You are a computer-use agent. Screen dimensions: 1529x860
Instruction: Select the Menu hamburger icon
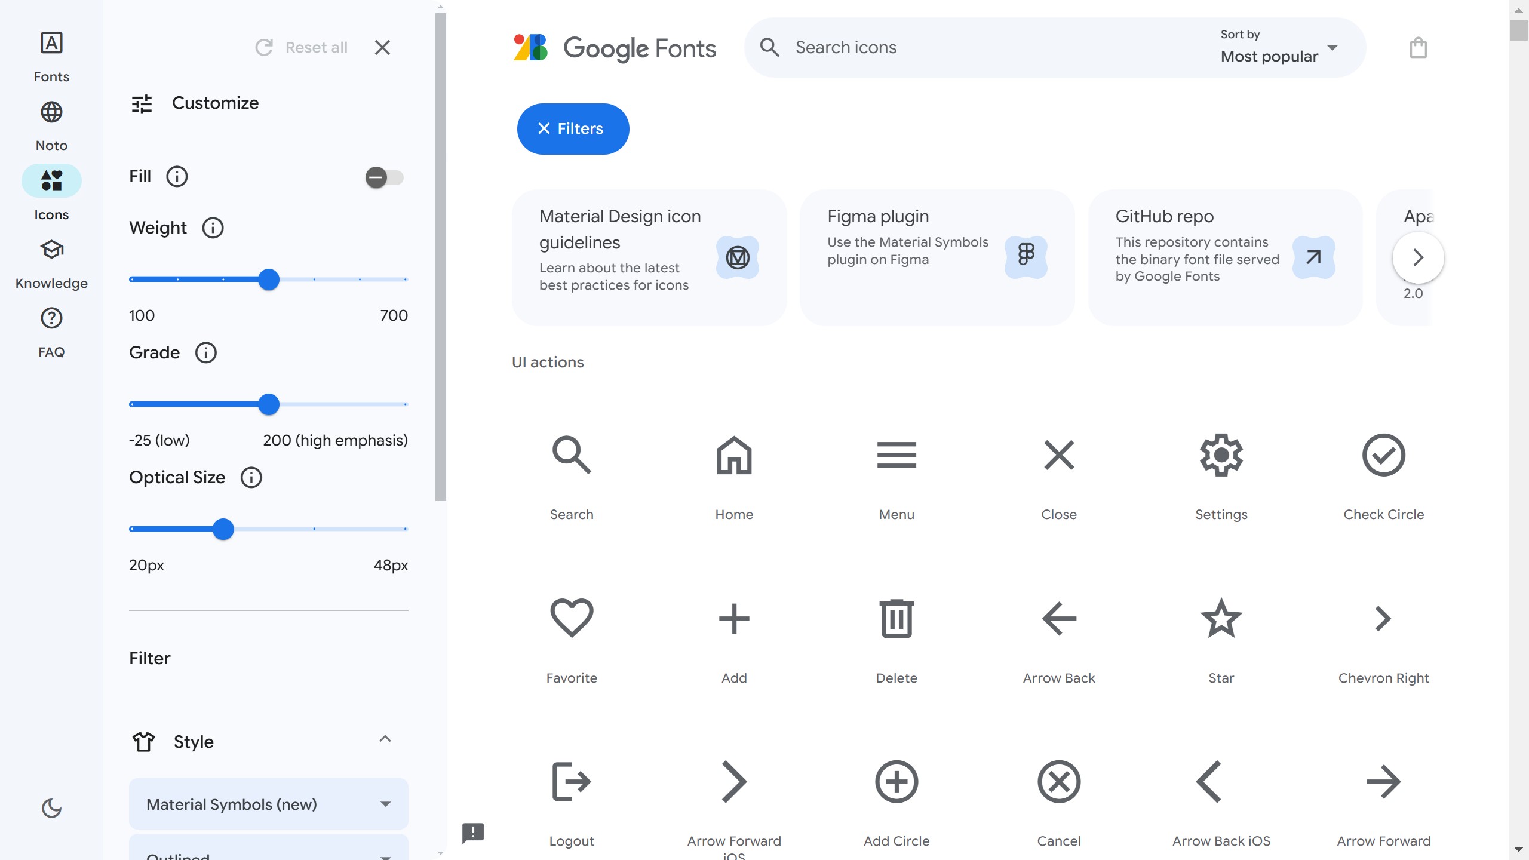(x=896, y=455)
